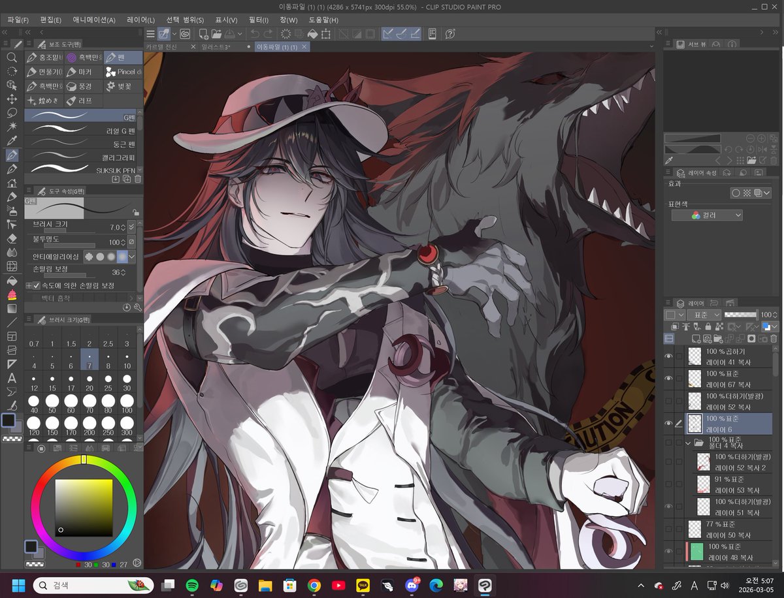This screenshot has height=598, width=784.
Task: Click sub view eyedropper icon
Action: point(669,161)
